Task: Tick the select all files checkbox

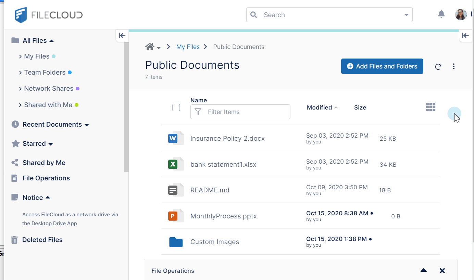Action: (176, 107)
